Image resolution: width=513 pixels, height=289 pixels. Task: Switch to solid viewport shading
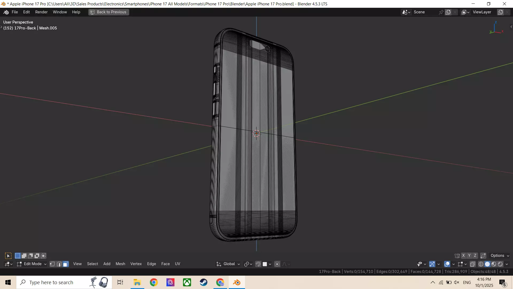coord(487,264)
